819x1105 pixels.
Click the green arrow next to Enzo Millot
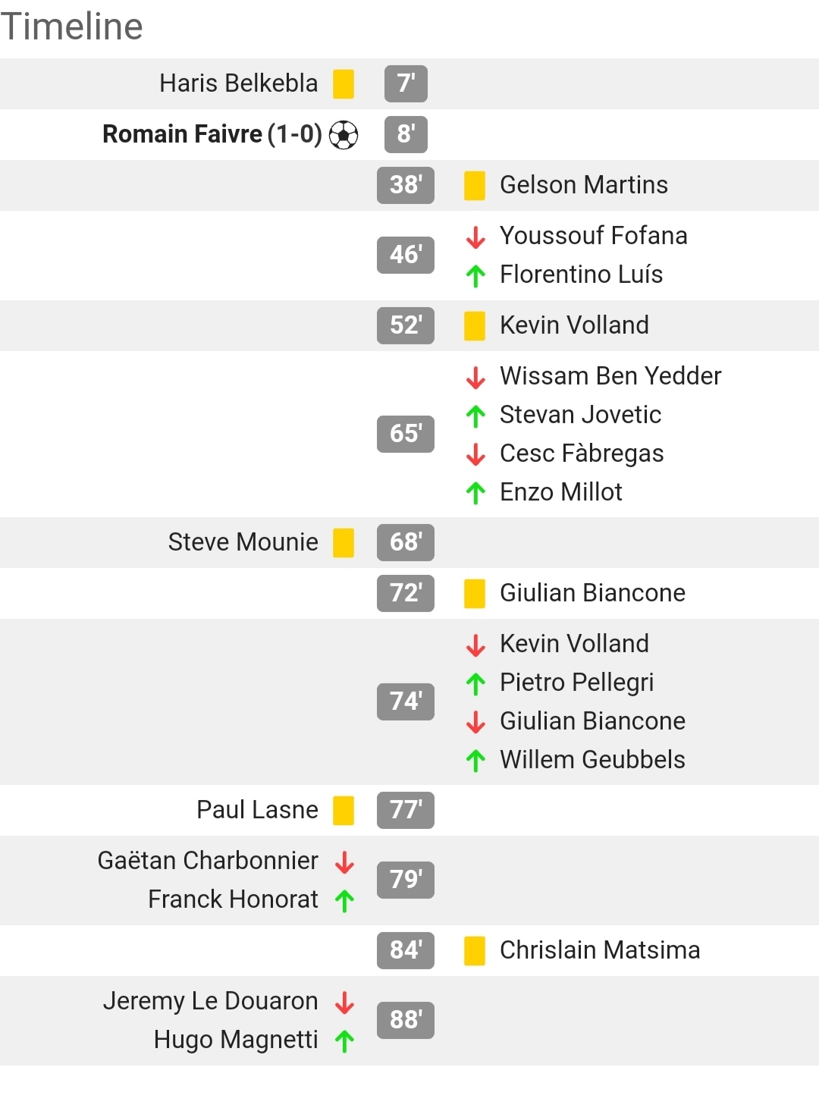coord(475,493)
